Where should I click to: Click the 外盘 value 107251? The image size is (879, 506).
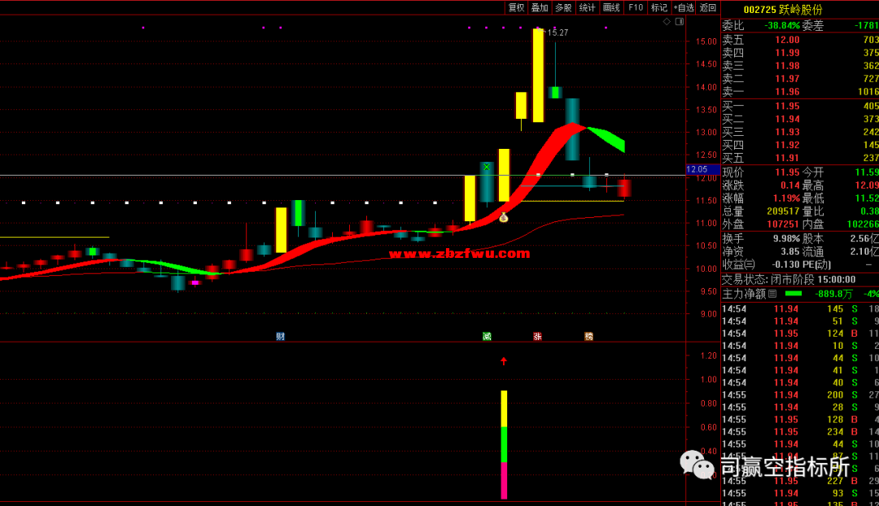(783, 225)
